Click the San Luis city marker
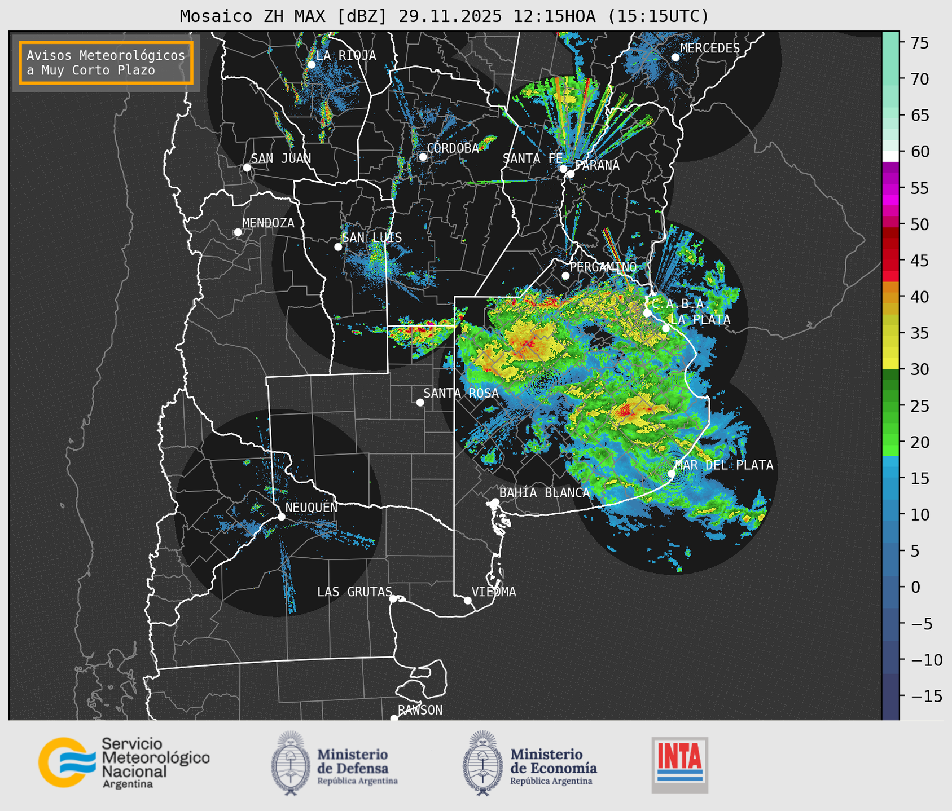 click(338, 247)
